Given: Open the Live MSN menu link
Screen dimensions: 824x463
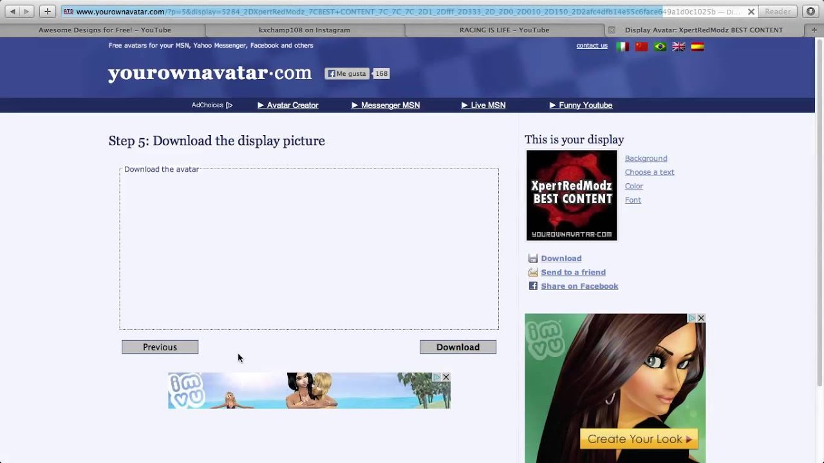Looking at the screenshot, I should tap(483, 105).
